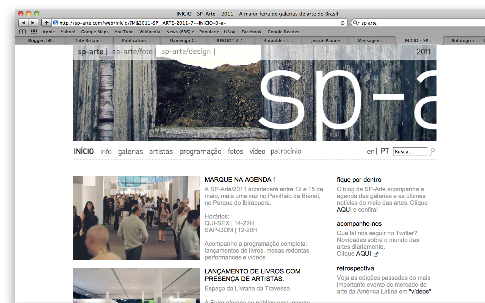This screenshot has width=485, height=303.
Task: Switch to the REBOOT 2 tab
Action: coord(231,41)
